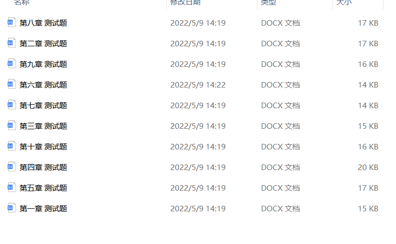
Task: Select the file name 第八章 测试题
Action: point(43,23)
